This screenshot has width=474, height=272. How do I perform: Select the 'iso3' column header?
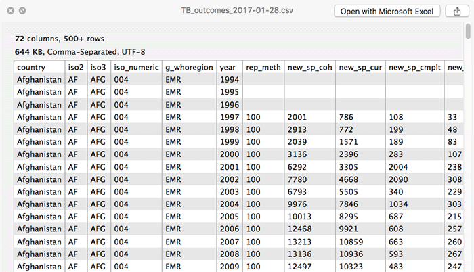pos(98,67)
